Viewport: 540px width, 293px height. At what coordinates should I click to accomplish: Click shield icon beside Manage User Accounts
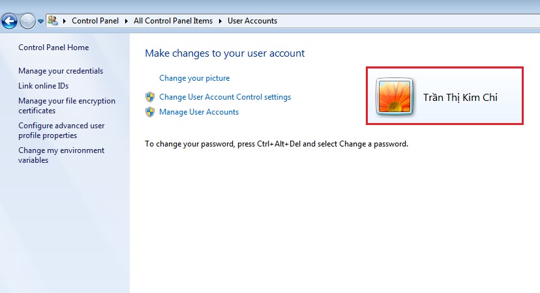tap(150, 112)
